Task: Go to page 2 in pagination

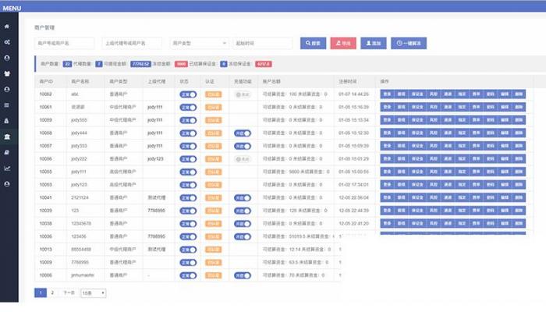Action: point(52,293)
